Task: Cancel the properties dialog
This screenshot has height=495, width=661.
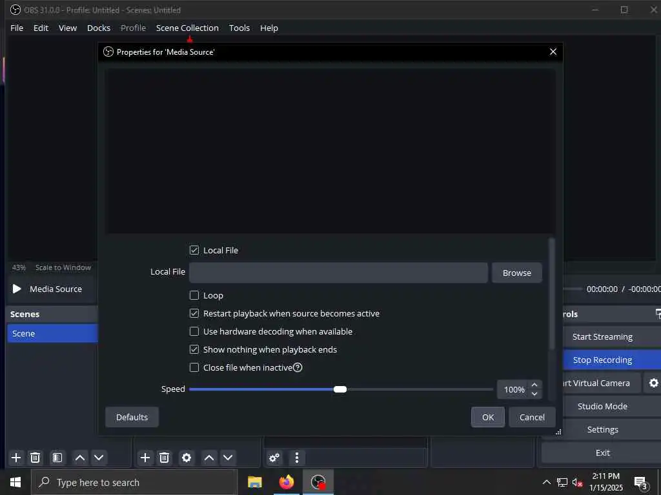Action: (x=532, y=417)
